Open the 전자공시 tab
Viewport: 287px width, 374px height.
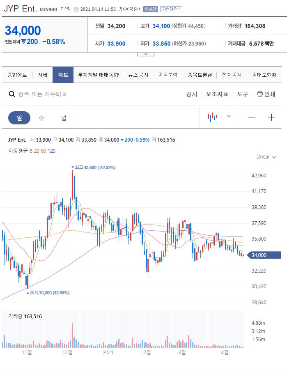232,75
